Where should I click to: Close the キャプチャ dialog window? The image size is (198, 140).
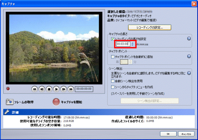(194, 4)
